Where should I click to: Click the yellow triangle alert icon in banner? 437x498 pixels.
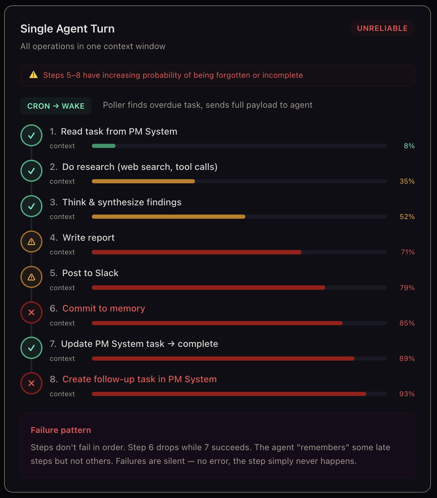(33, 75)
